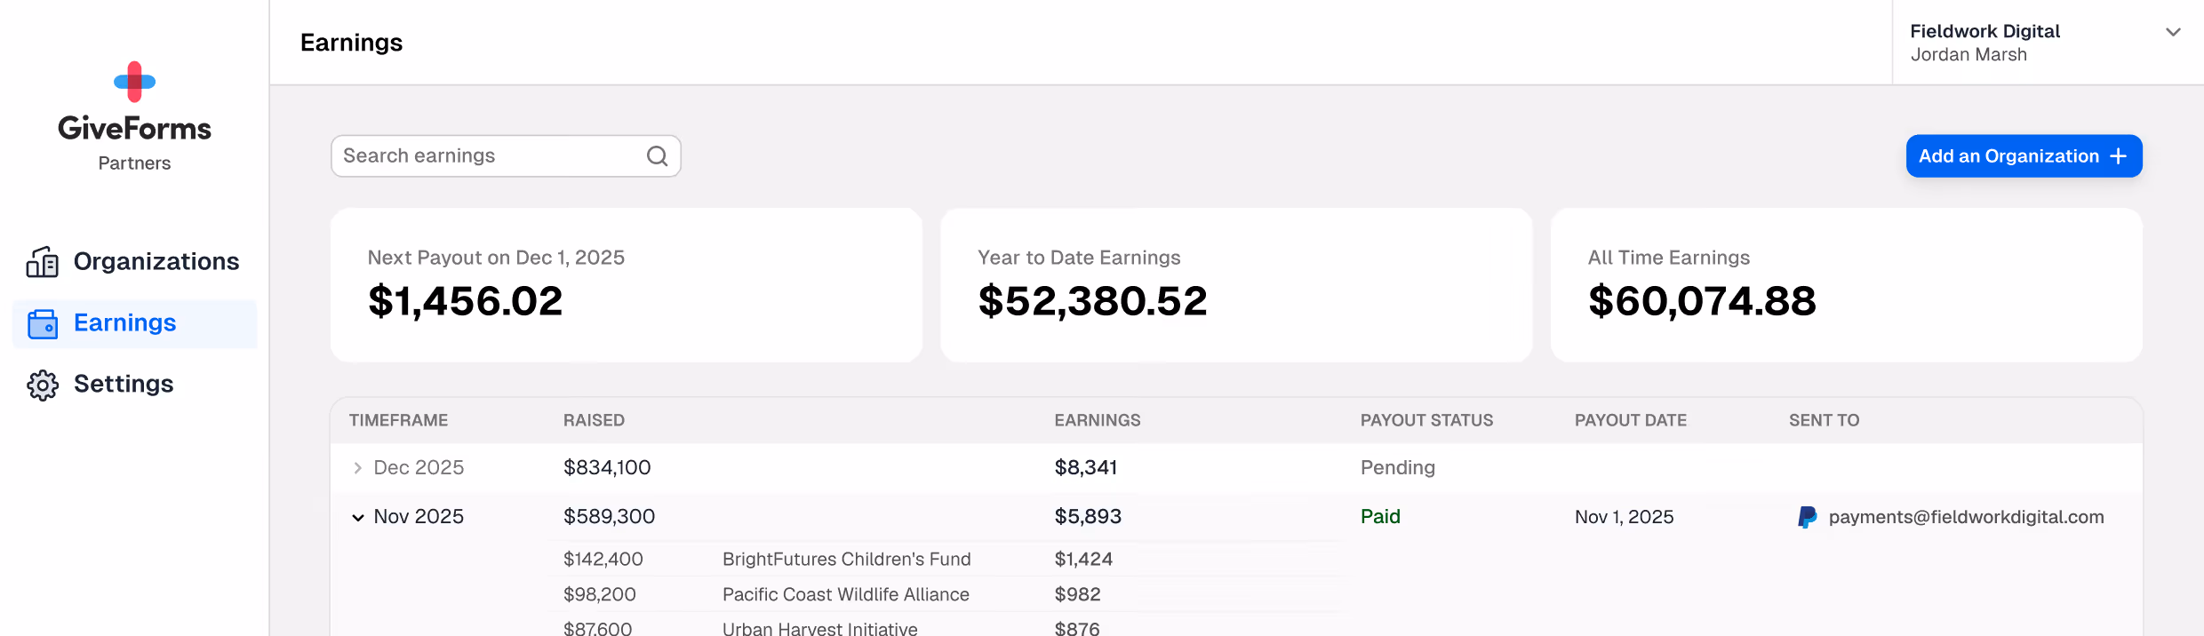Click the Settings gear icon in sidebar

coord(43,385)
